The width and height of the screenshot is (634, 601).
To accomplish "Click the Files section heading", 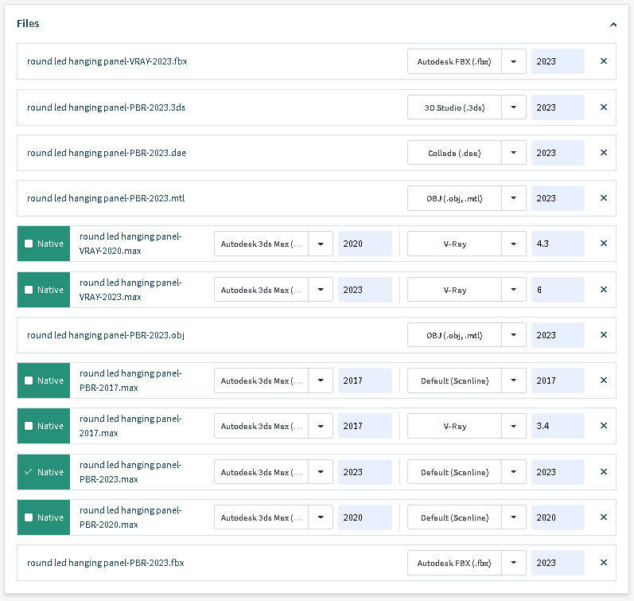I will click(x=28, y=24).
